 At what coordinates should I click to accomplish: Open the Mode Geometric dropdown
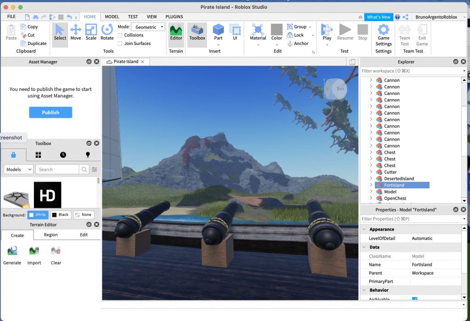pyautogui.click(x=148, y=27)
